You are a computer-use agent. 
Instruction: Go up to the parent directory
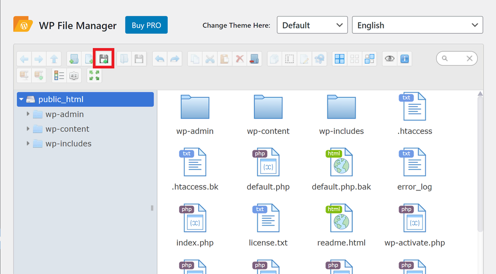pos(54,59)
